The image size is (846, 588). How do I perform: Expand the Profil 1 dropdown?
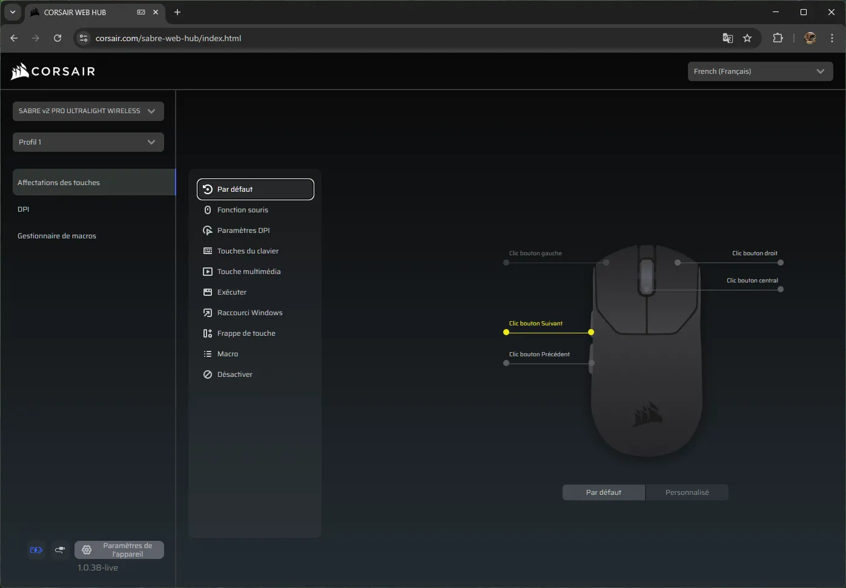88,142
